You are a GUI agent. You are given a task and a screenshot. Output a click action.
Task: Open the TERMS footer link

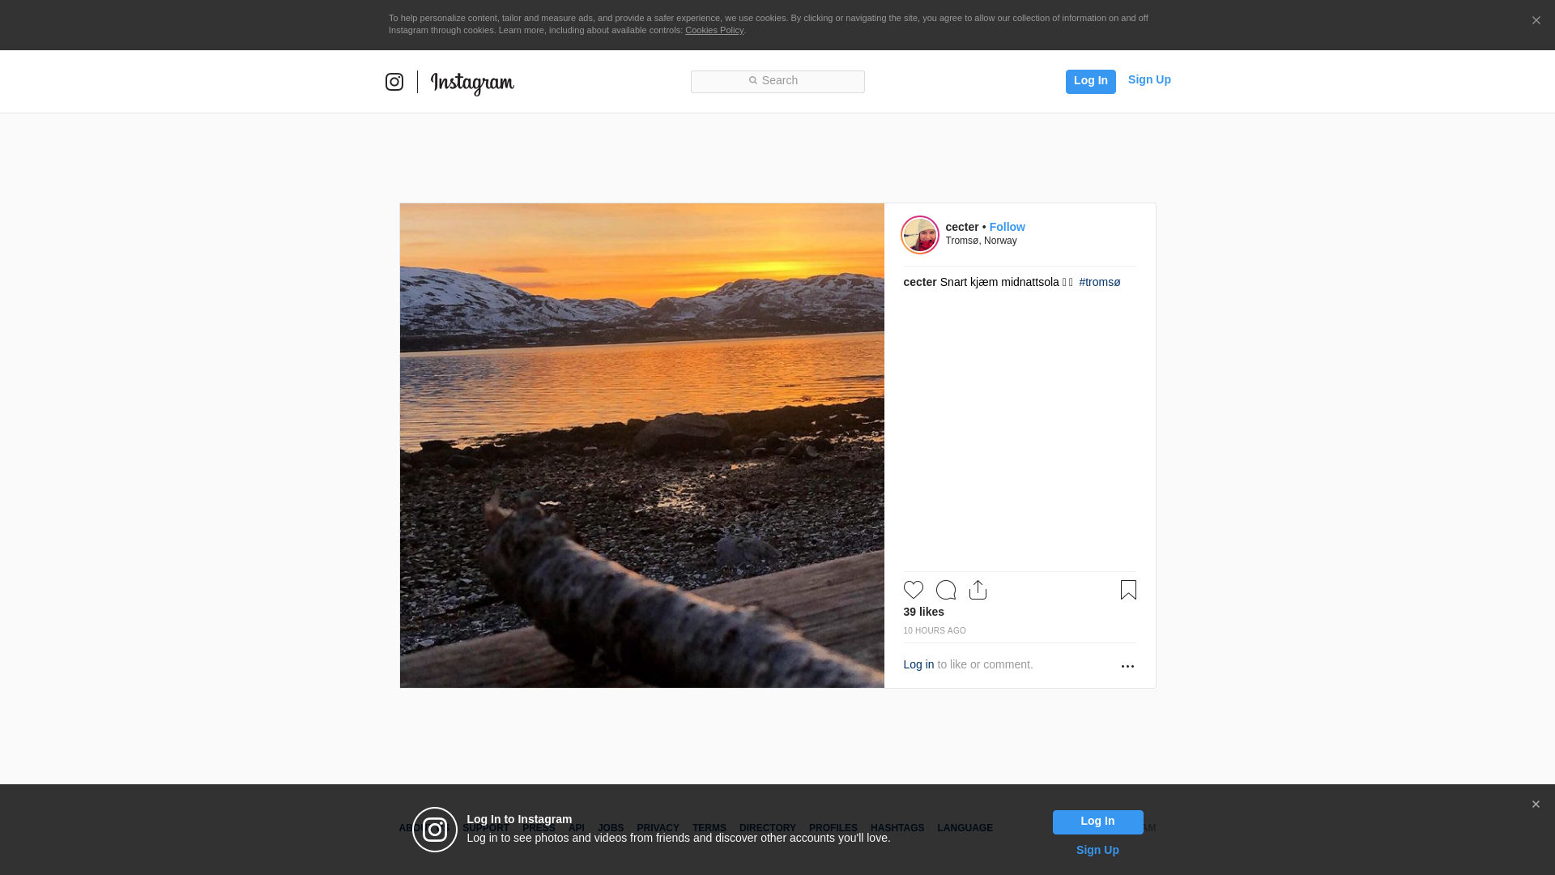pyautogui.click(x=709, y=828)
